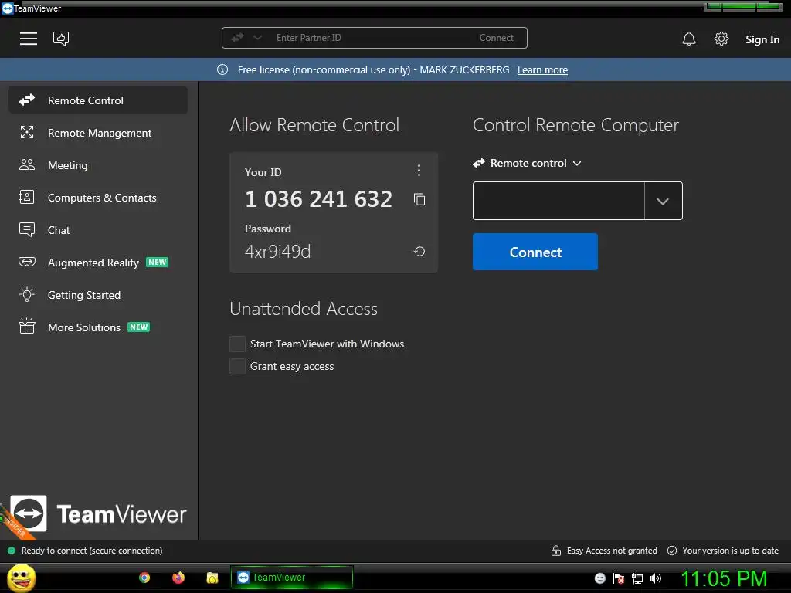Open Getting Started
Screen dimensions: 791x593
(x=98, y=295)
